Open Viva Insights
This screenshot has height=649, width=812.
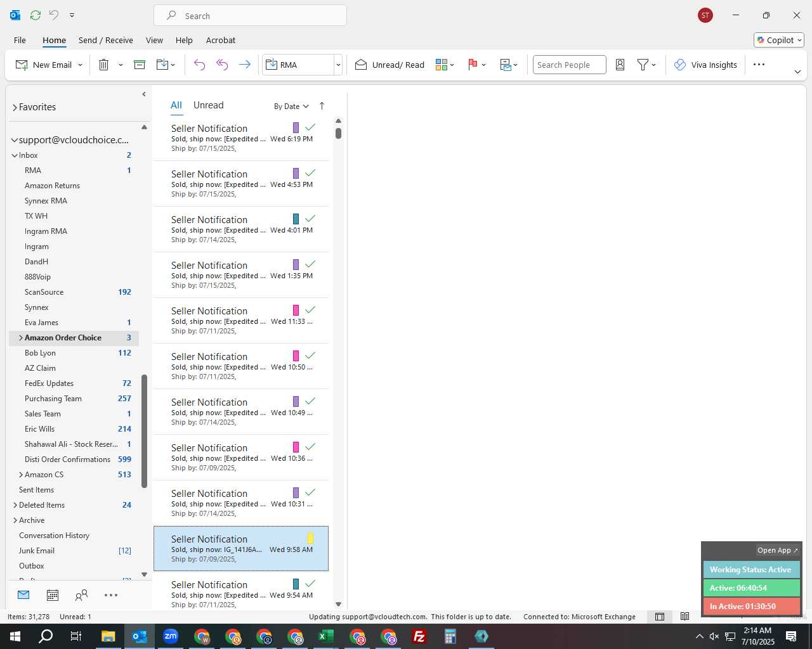pyautogui.click(x=705, y=65)
